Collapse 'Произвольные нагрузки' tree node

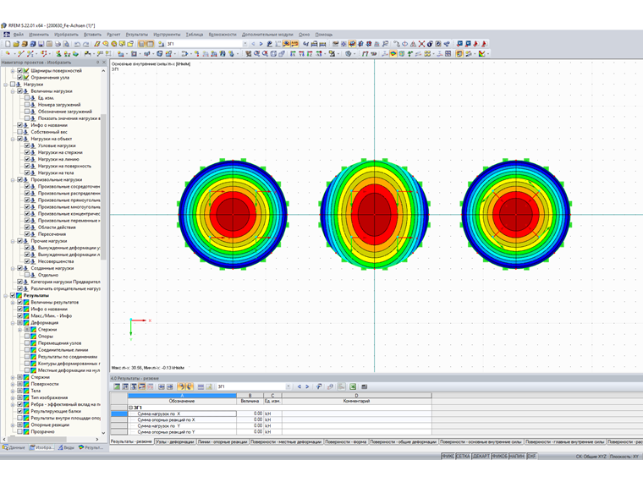pyautogui.click(x=13, y=179)
